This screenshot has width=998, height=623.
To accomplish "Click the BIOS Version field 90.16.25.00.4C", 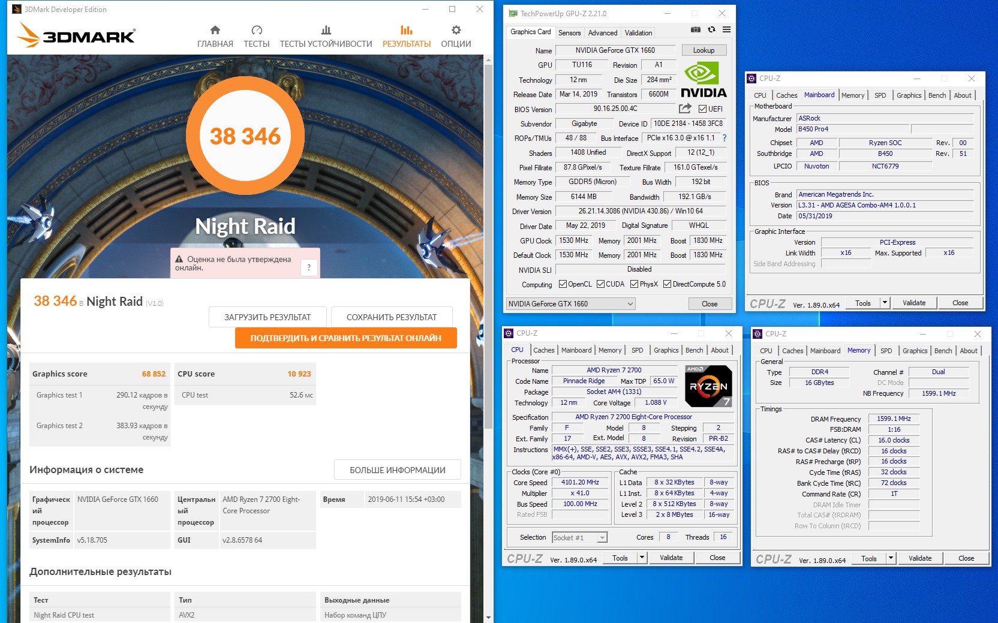I will (x=615, y=109).
